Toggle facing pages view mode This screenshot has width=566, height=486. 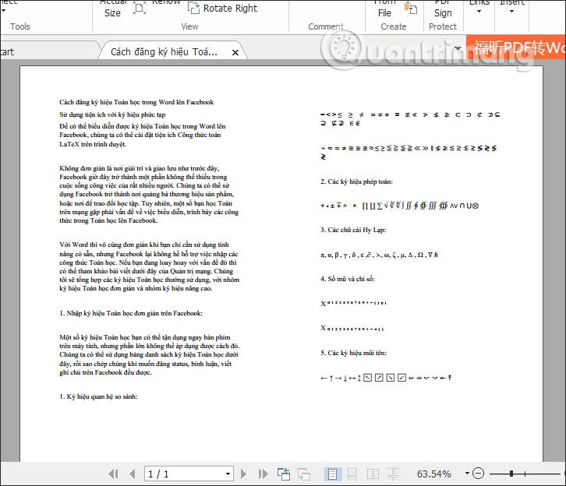[372, 474]
